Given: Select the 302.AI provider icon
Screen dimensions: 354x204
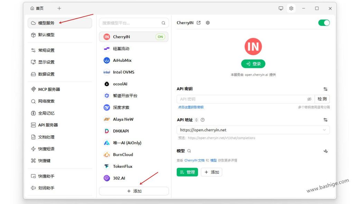Looking at the screenshot, I should [106, 178].
